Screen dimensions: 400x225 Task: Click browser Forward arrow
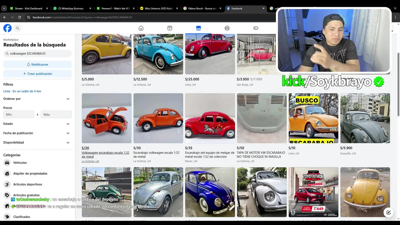pos(12,17)
